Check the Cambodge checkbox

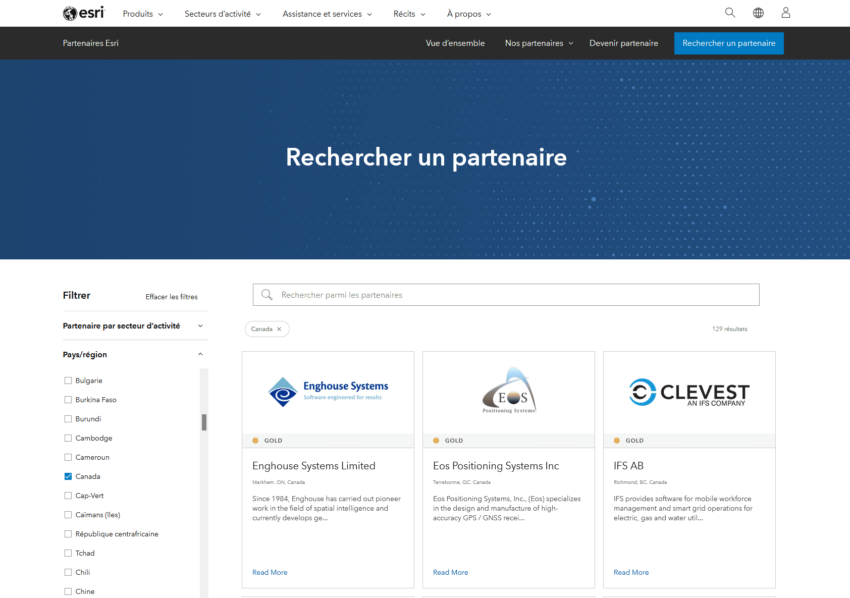coord(68,438)
